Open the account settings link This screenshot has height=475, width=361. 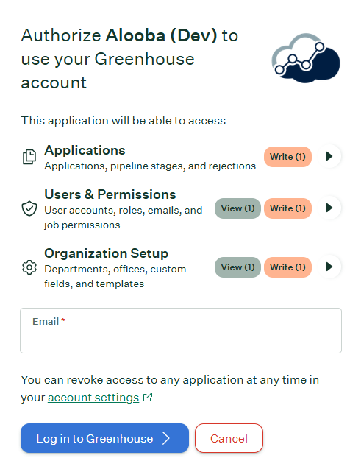[93, 398]
